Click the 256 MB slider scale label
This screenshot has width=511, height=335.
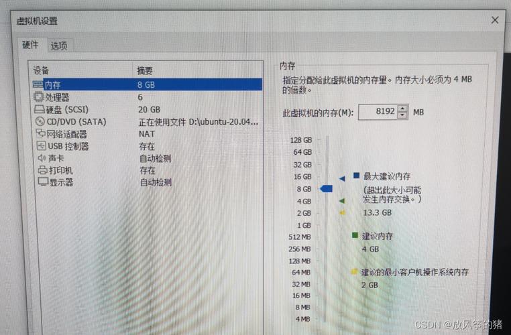tap(300, 249)
